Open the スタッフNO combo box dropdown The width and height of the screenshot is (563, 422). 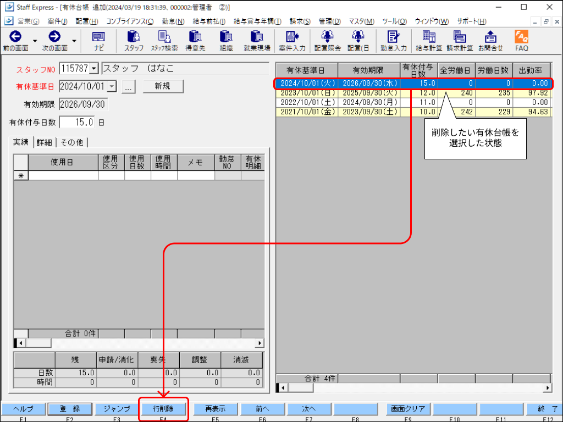(x=93, y=69)
